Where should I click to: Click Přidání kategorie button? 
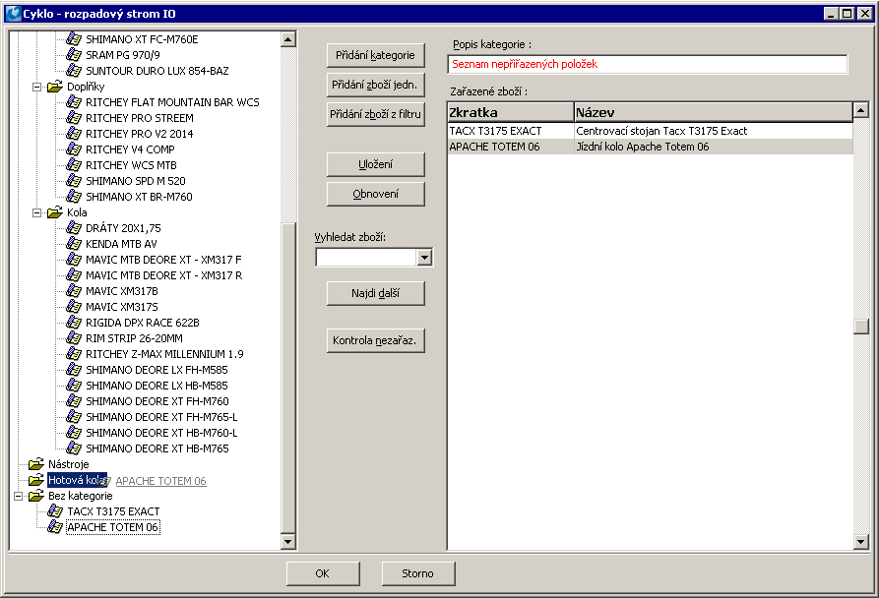[x=376, y=55]
